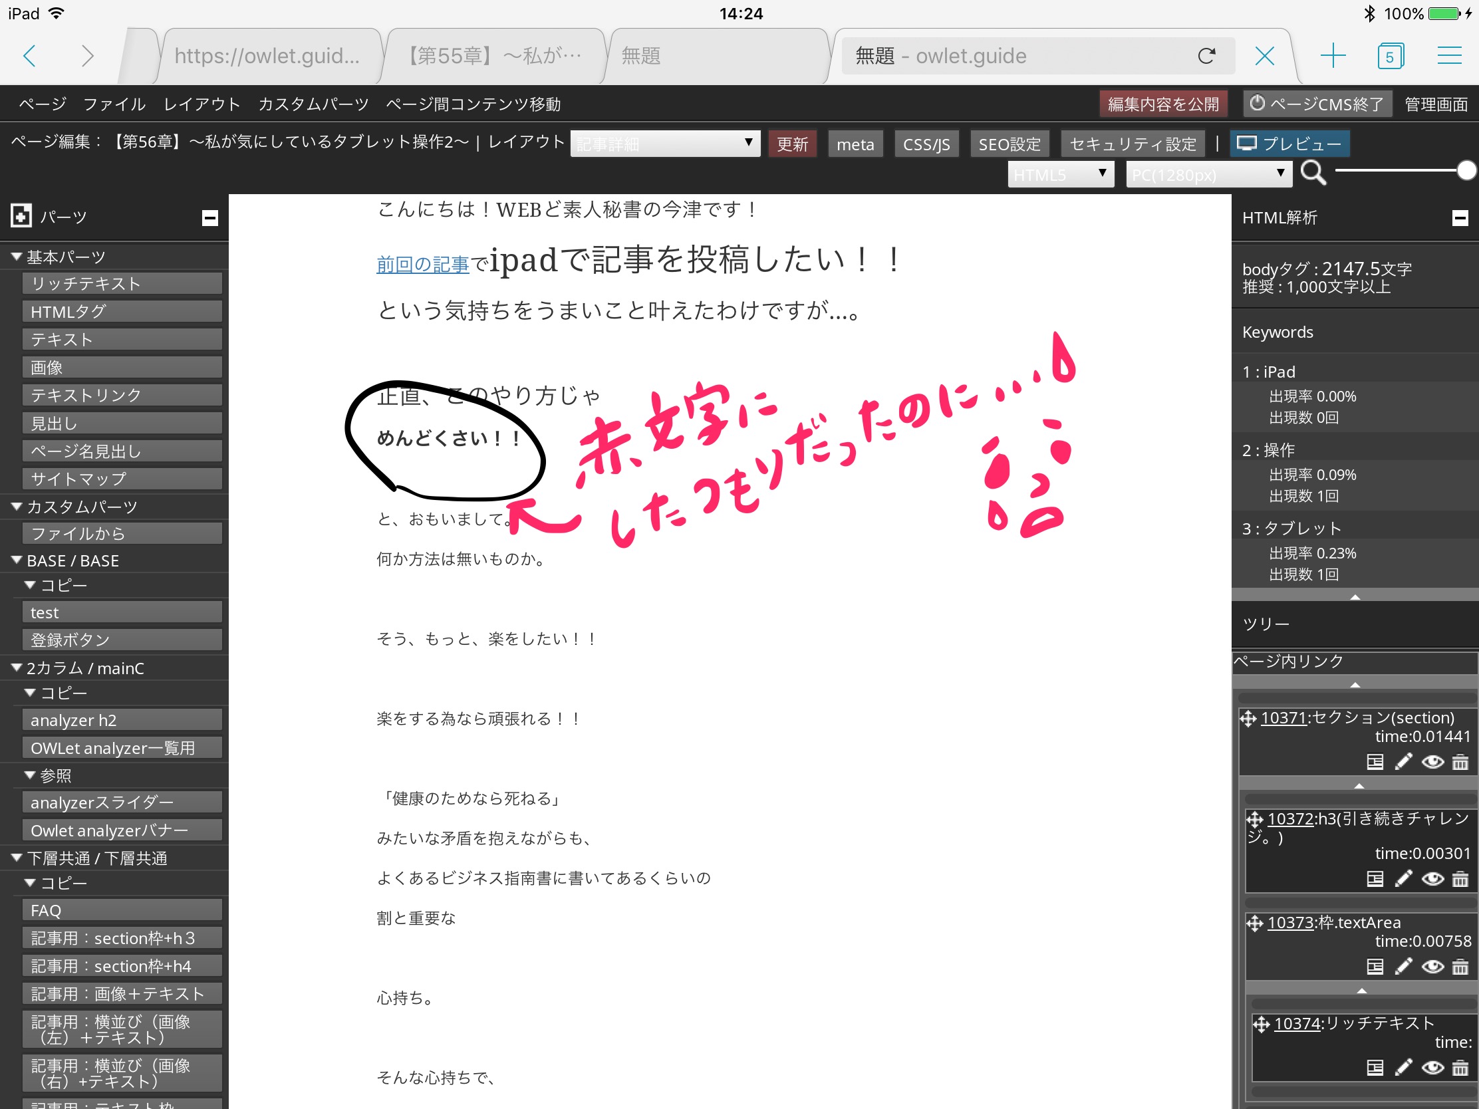Open the browser hamburger menu
The width and height of the screenshot is (1479, 1109).
coord(1449,55)
